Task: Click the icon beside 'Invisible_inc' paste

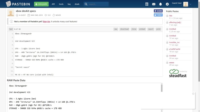Action: point(167,42)
